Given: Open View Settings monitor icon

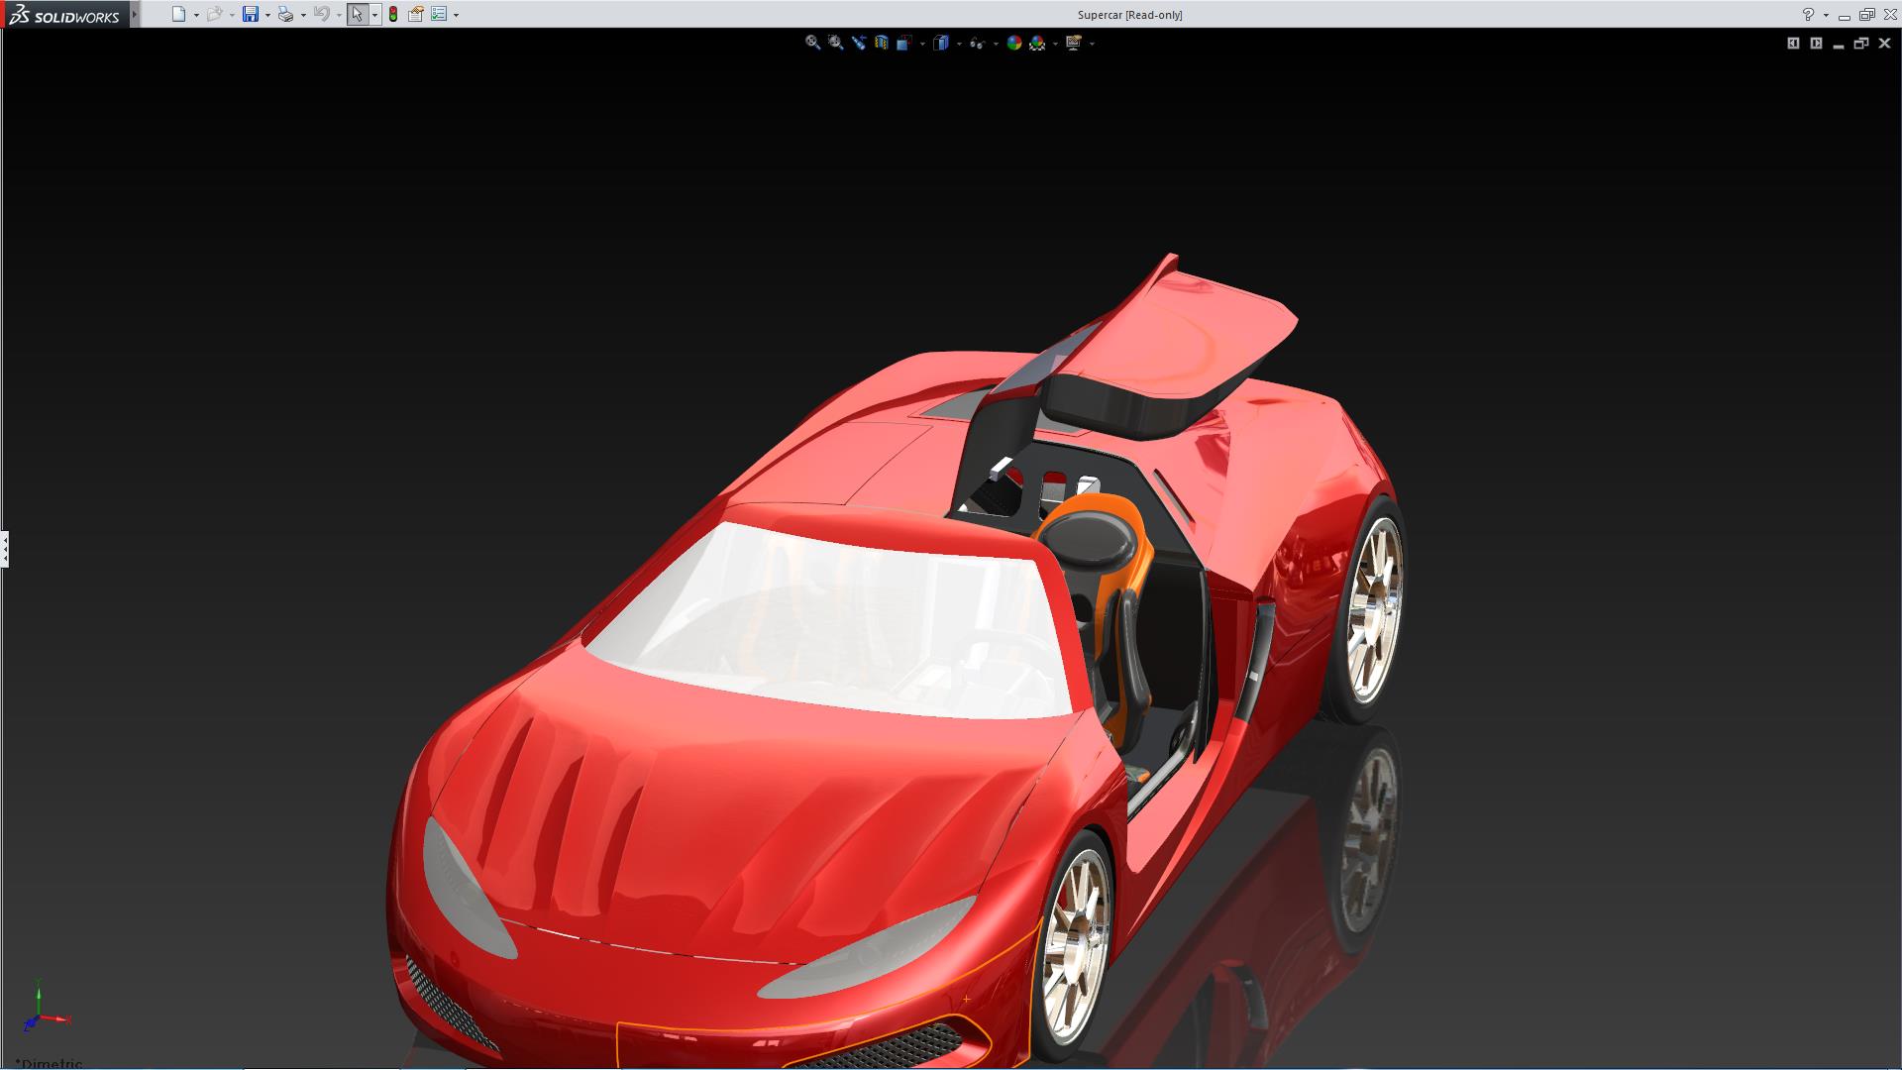Looking at the screenshot, I should (1073, 43).
